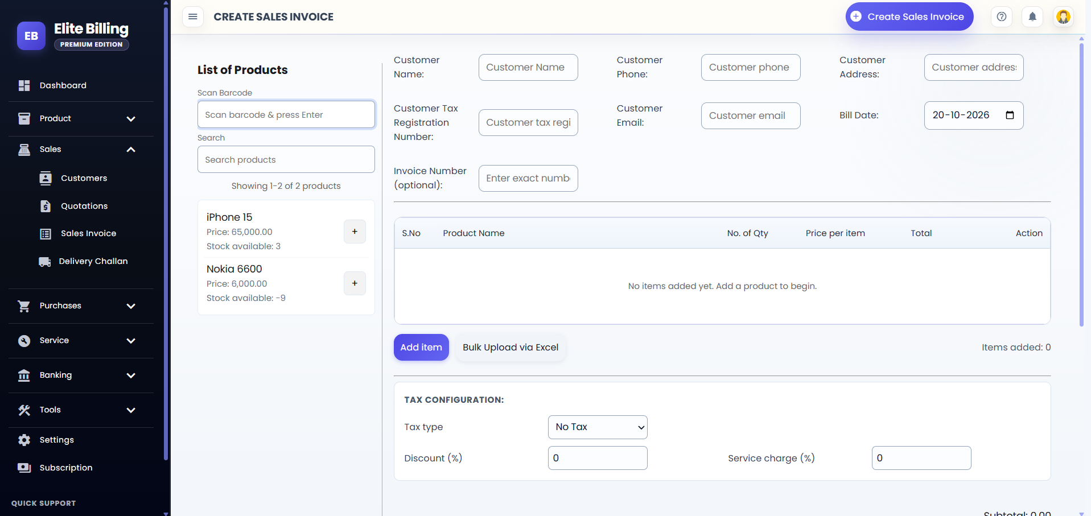Click the PREMIUM EDITION badge
Screen dimensions: 1091x516
(x=92, y=44)
